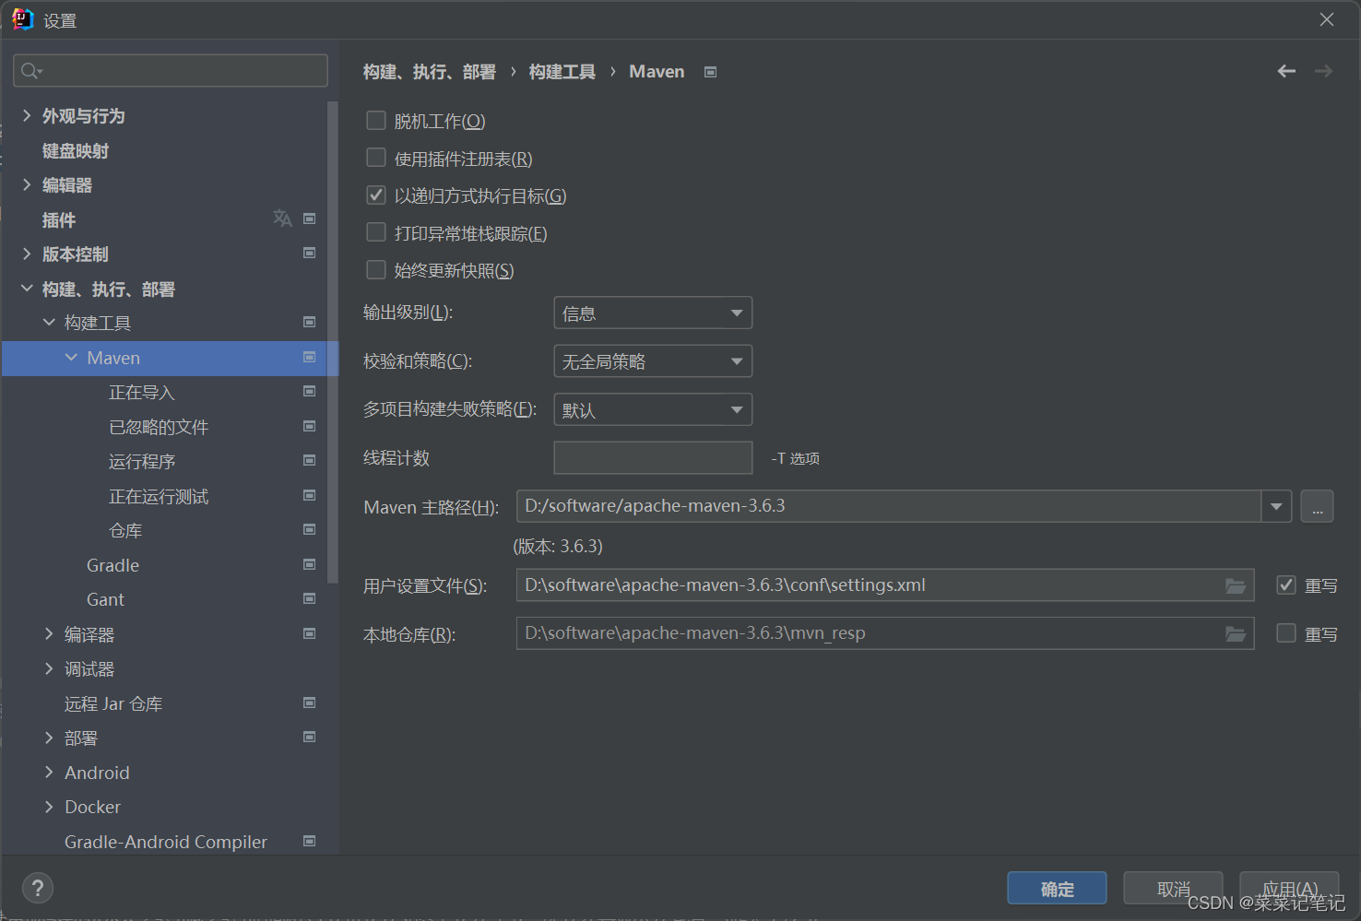Select 运行程序 under Maven
Screen dimensions: 1361x921
point(142,462)
